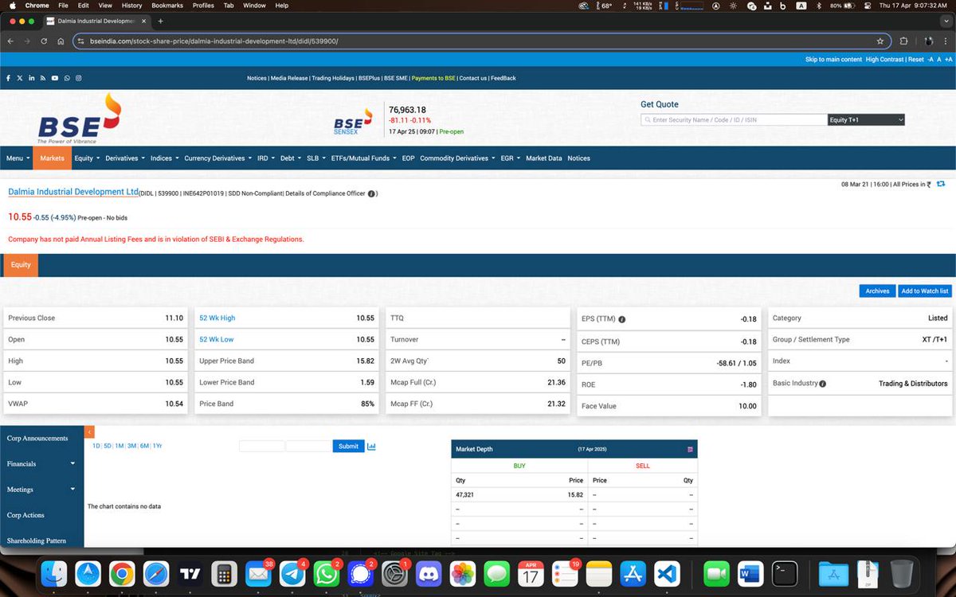This screenshot has height=597, width=956.
Task: Open Chrome Bookmarks menu
Action: tap(167, 6)
